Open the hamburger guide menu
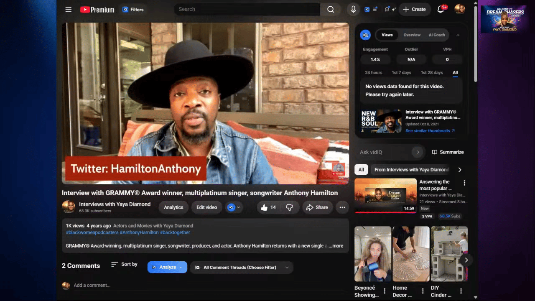 click(69, 9)
